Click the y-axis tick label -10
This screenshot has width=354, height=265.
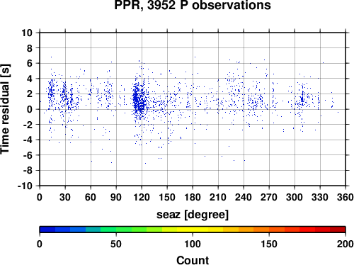(x=25, y=186)
